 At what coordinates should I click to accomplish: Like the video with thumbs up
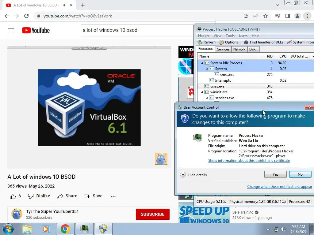click(13, 196)
